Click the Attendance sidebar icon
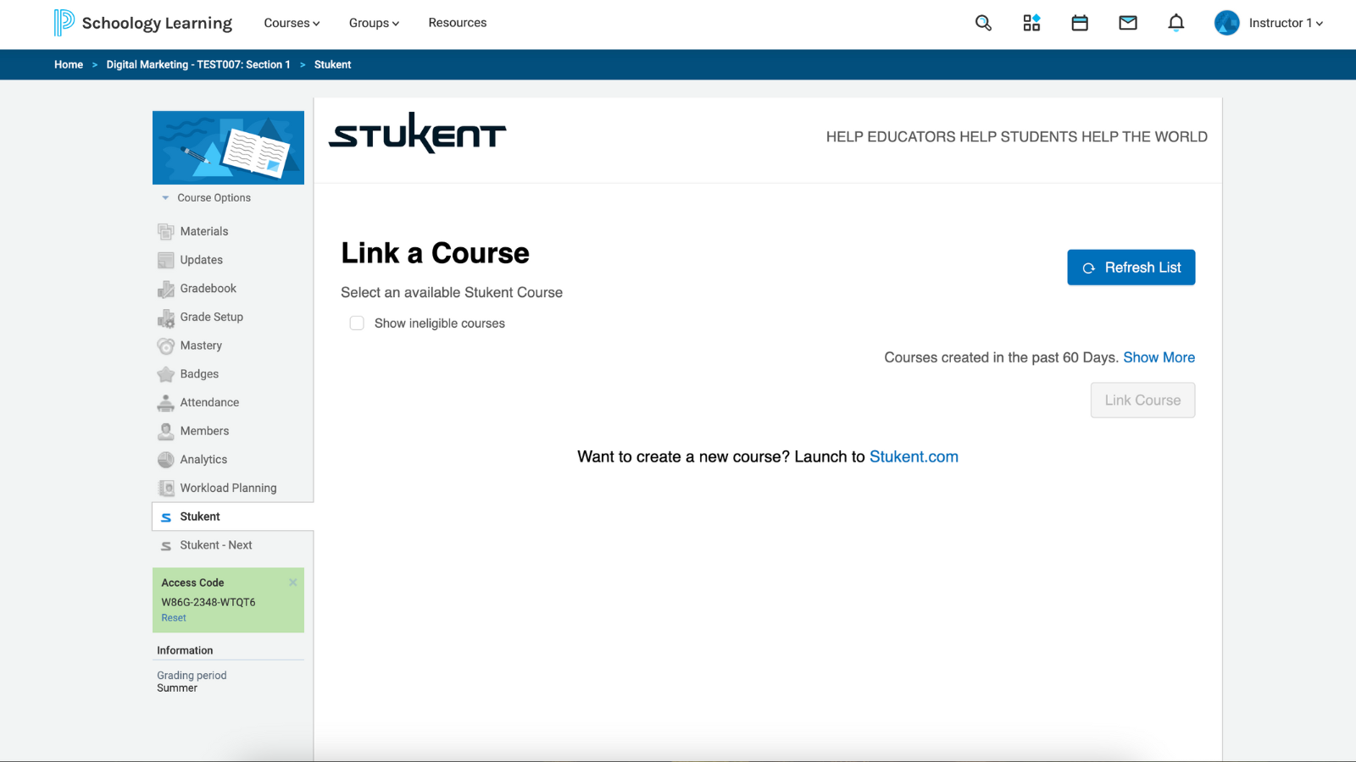This screenshot has width=1356, height=762. pos(166,403)
